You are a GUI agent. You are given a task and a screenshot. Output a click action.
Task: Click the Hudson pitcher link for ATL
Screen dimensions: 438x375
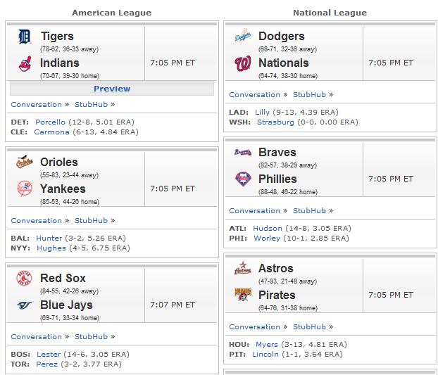268,228
